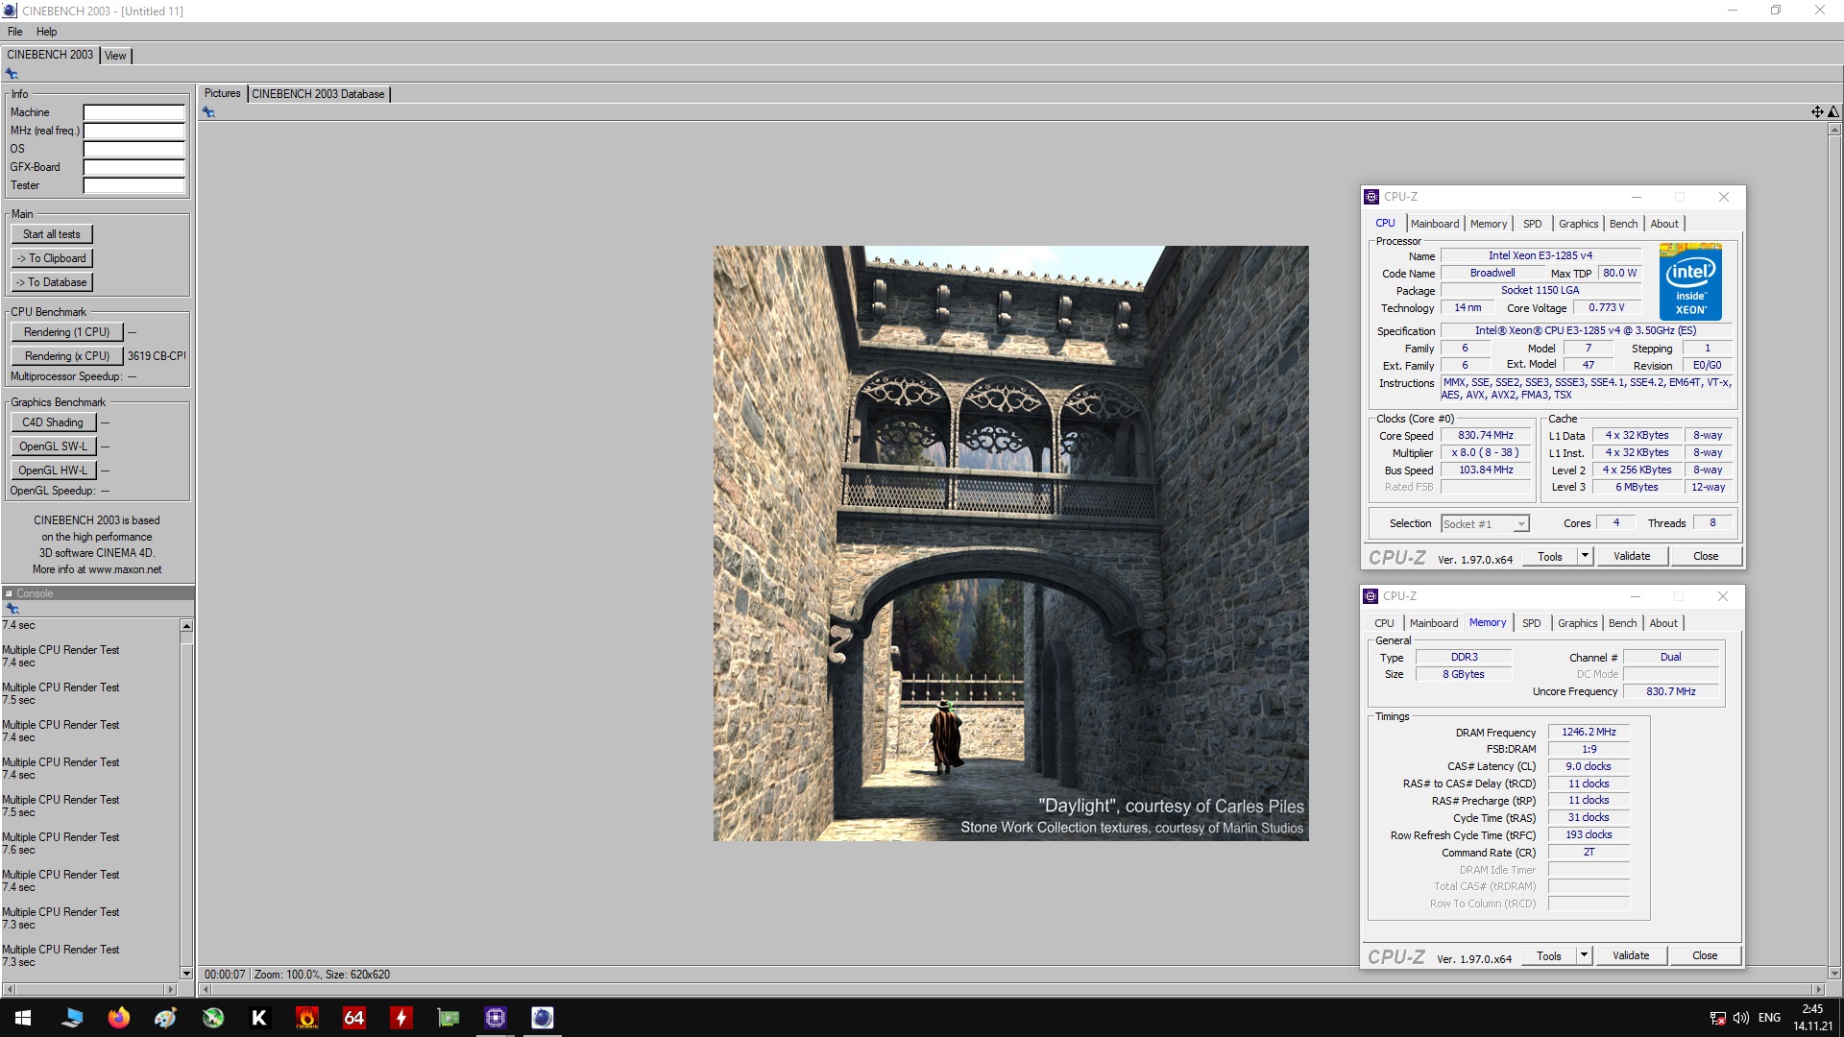The width and height of the screenshot is (1844, 1037).
Task: Open the CINEBENCH taskbar icon
Action: 543,1018
